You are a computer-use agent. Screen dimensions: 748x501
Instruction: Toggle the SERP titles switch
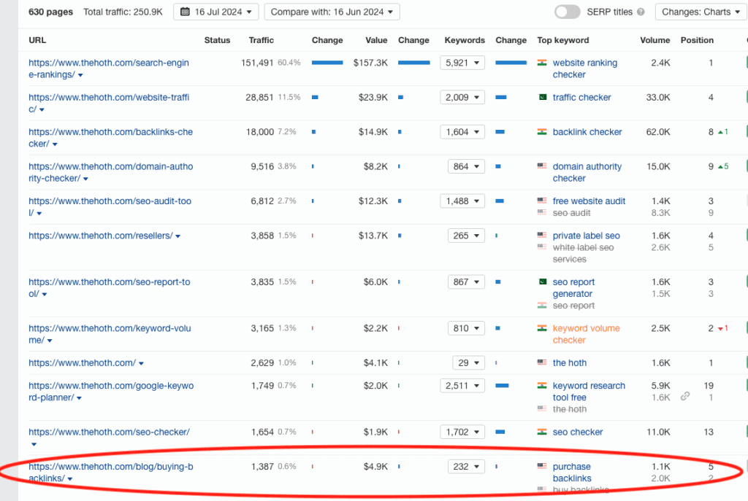click(x=567, y=12)
